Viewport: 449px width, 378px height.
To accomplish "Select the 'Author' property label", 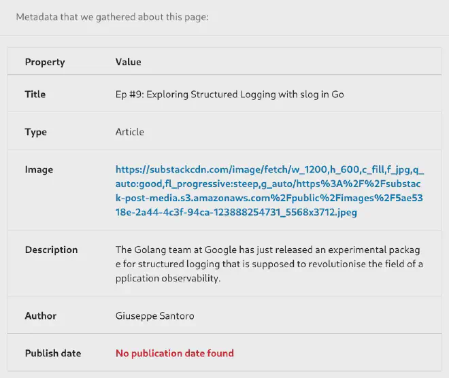I will pyautogui.click(x=41, y=315).
